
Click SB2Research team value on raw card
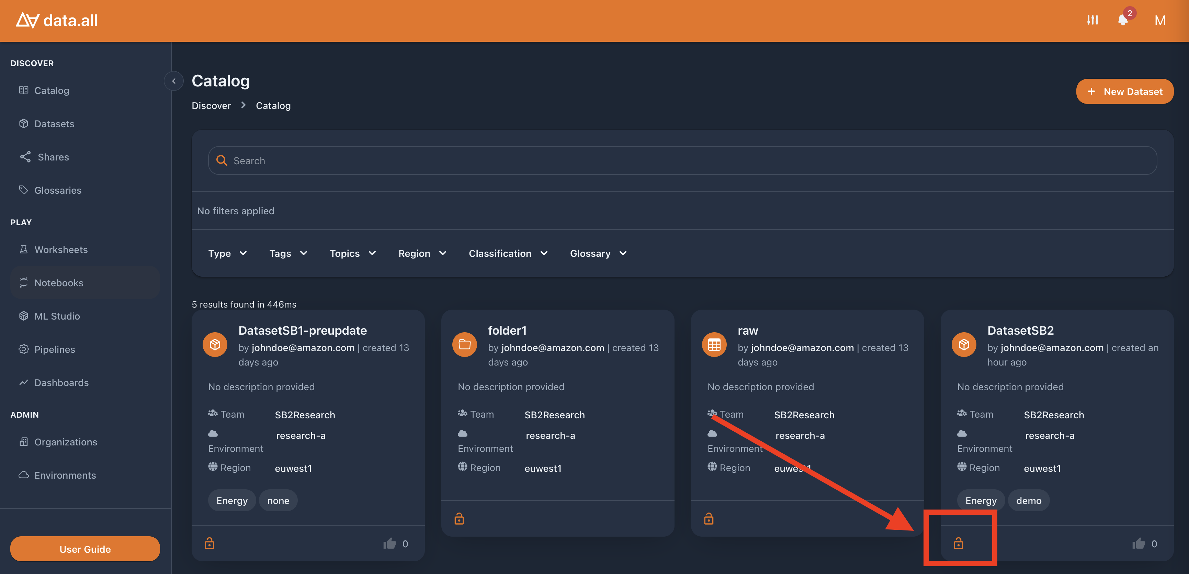click(804, 415)
